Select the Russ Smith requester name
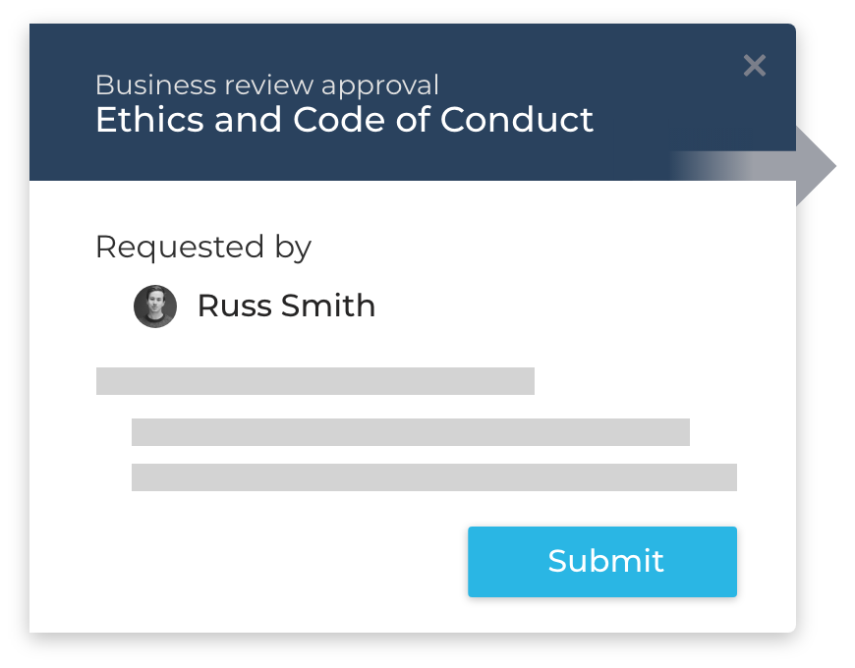855x668 pixels. (x=286, y=306)
